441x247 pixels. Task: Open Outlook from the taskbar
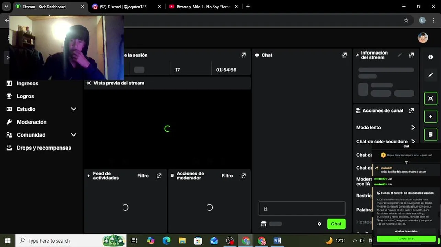pyautogui.click(x=214, y=240)
